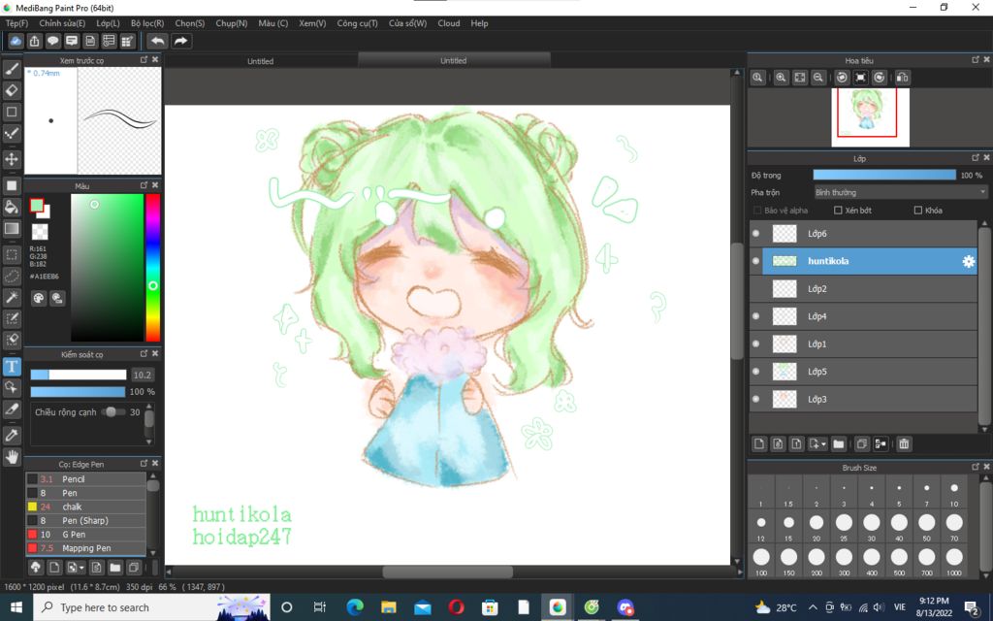Image resolution: width=993 pixels, height=621 pixels.
Task: Select the Gradient tool
Action: pos(12,228)
